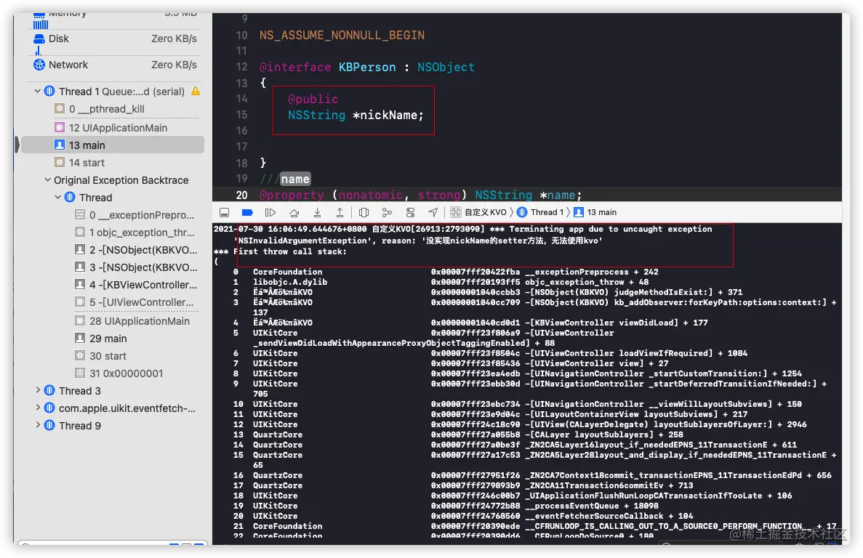Open the Disk gauge report

(x=115, y=39)
